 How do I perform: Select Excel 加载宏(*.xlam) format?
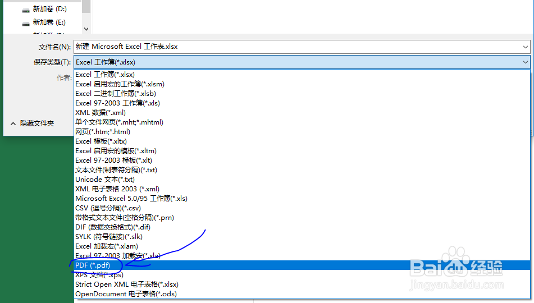(x=302, y=246)
